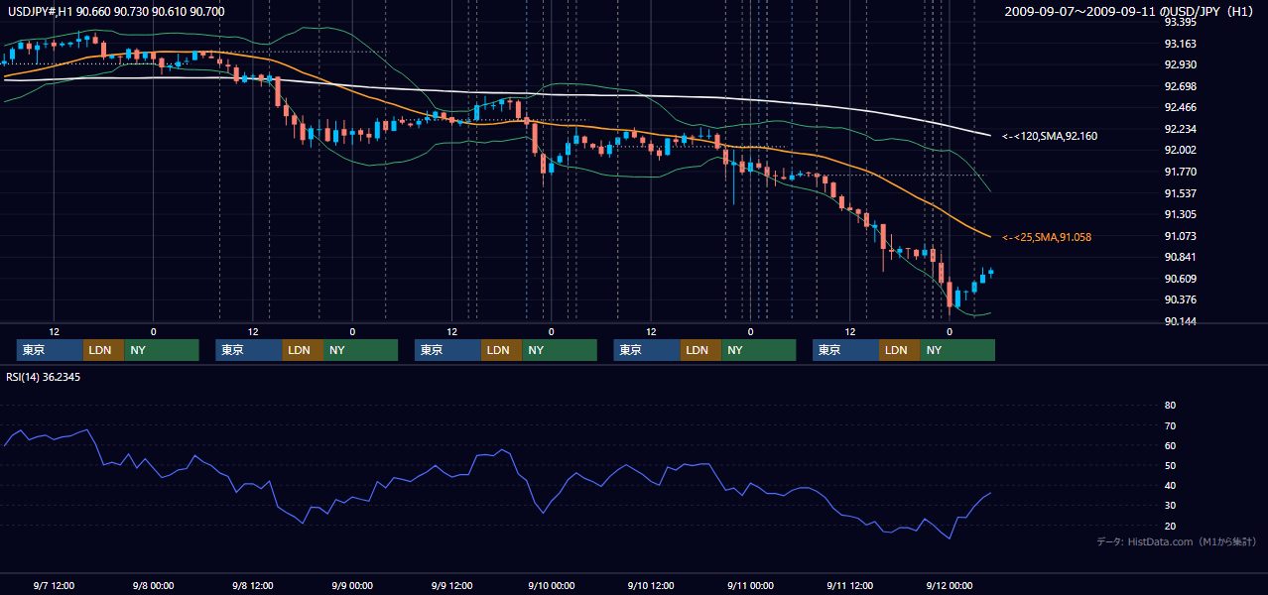Select the LDN session block for 9/8

tap(303, 350)
